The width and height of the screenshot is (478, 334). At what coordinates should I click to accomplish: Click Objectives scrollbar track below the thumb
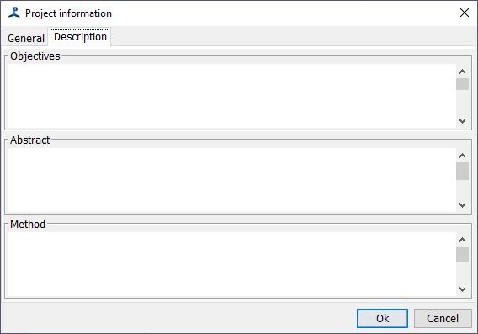click(463, 103)
